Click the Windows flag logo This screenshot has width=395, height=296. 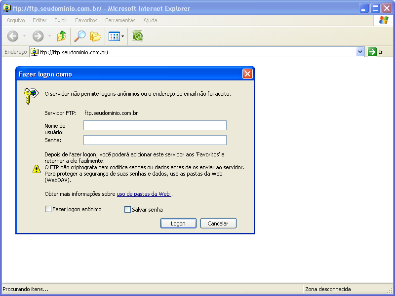pos(384,20)
